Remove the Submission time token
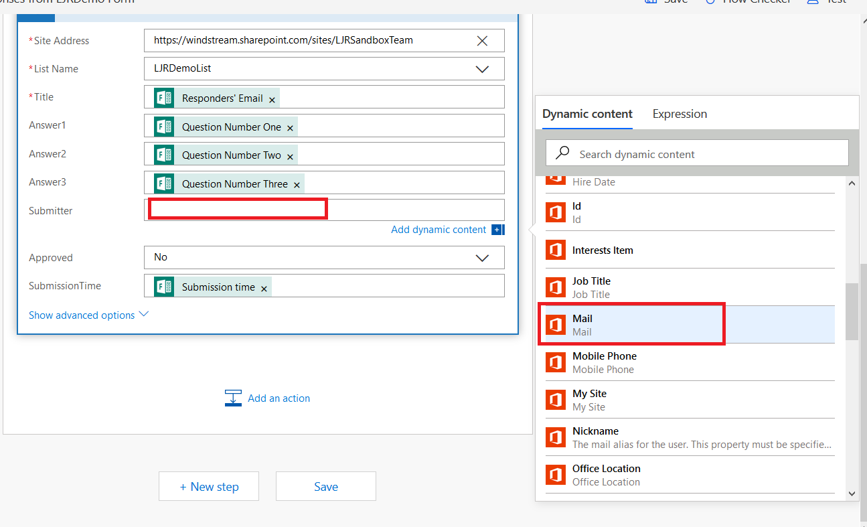This screenshot has width=867, height=527. (264, 289)
